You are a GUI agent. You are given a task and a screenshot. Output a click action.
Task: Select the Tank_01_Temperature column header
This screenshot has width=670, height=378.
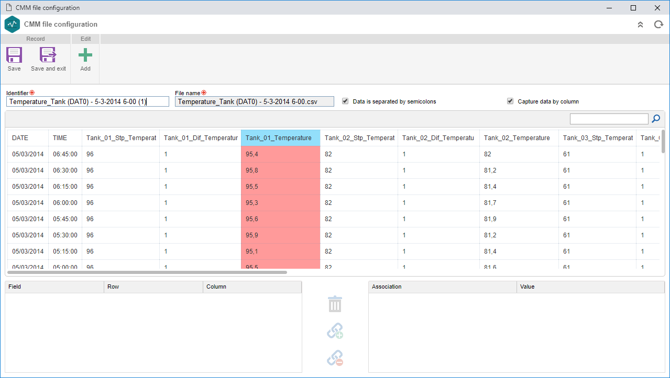pyautogui.click(x=281, y=138)
